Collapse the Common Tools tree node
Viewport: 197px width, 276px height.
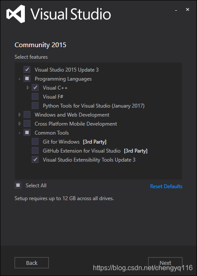(x=19, y=133)
